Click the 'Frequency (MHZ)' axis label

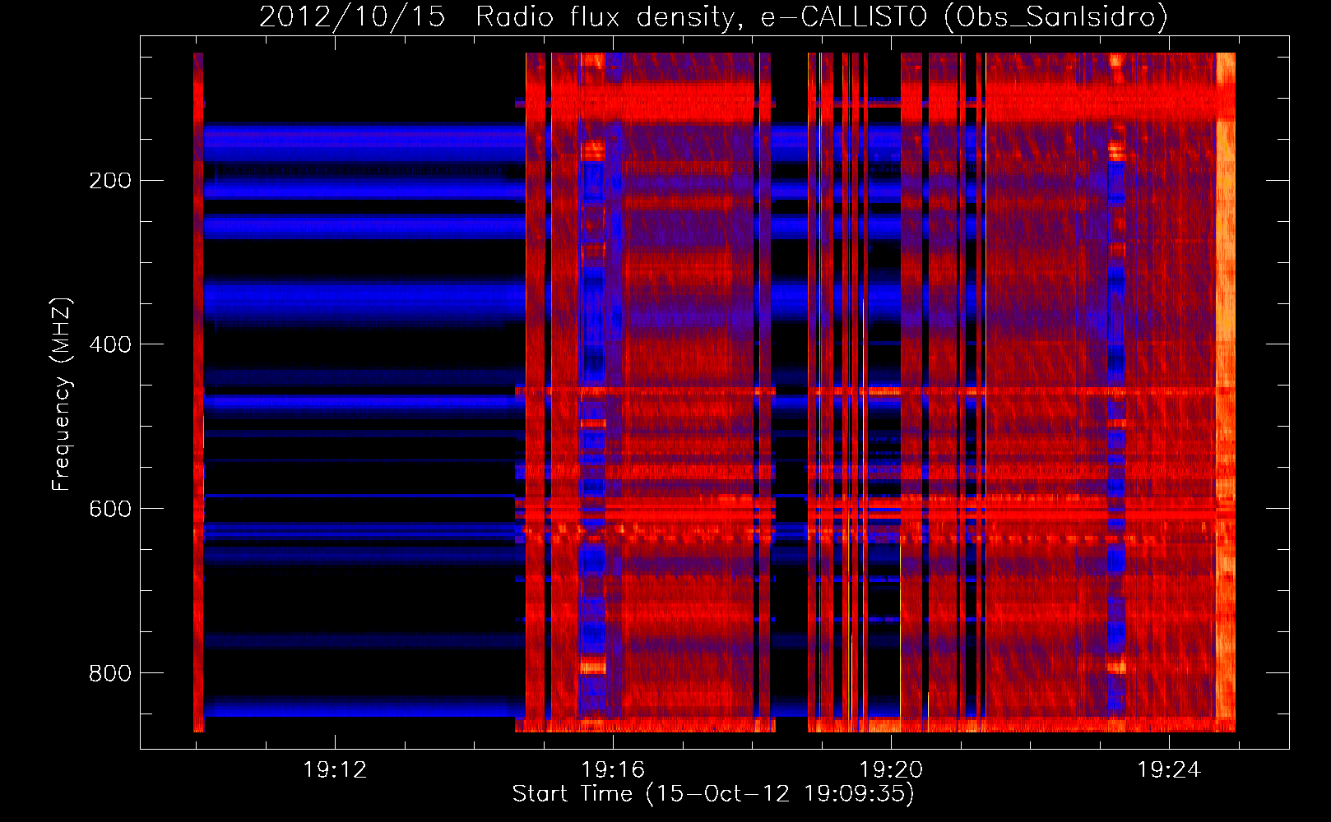[x=62, y=395]
